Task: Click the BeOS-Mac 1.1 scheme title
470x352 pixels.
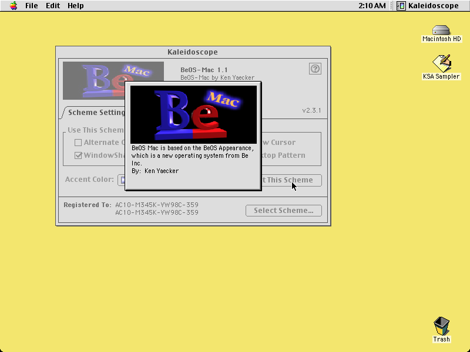Action: click(x=204, y=70)
